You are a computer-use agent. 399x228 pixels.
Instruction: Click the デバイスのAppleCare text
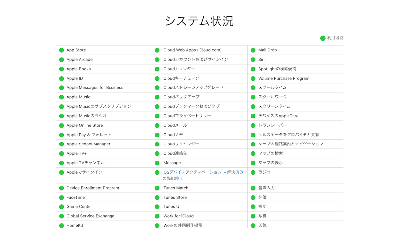pyautogui.click(x=279, y=116)
